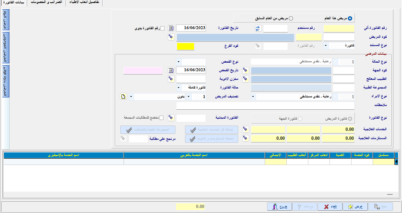Click the lookup icon next to مخزن الادوية
This screenshot has width=402, height=213.
(172, 79)
